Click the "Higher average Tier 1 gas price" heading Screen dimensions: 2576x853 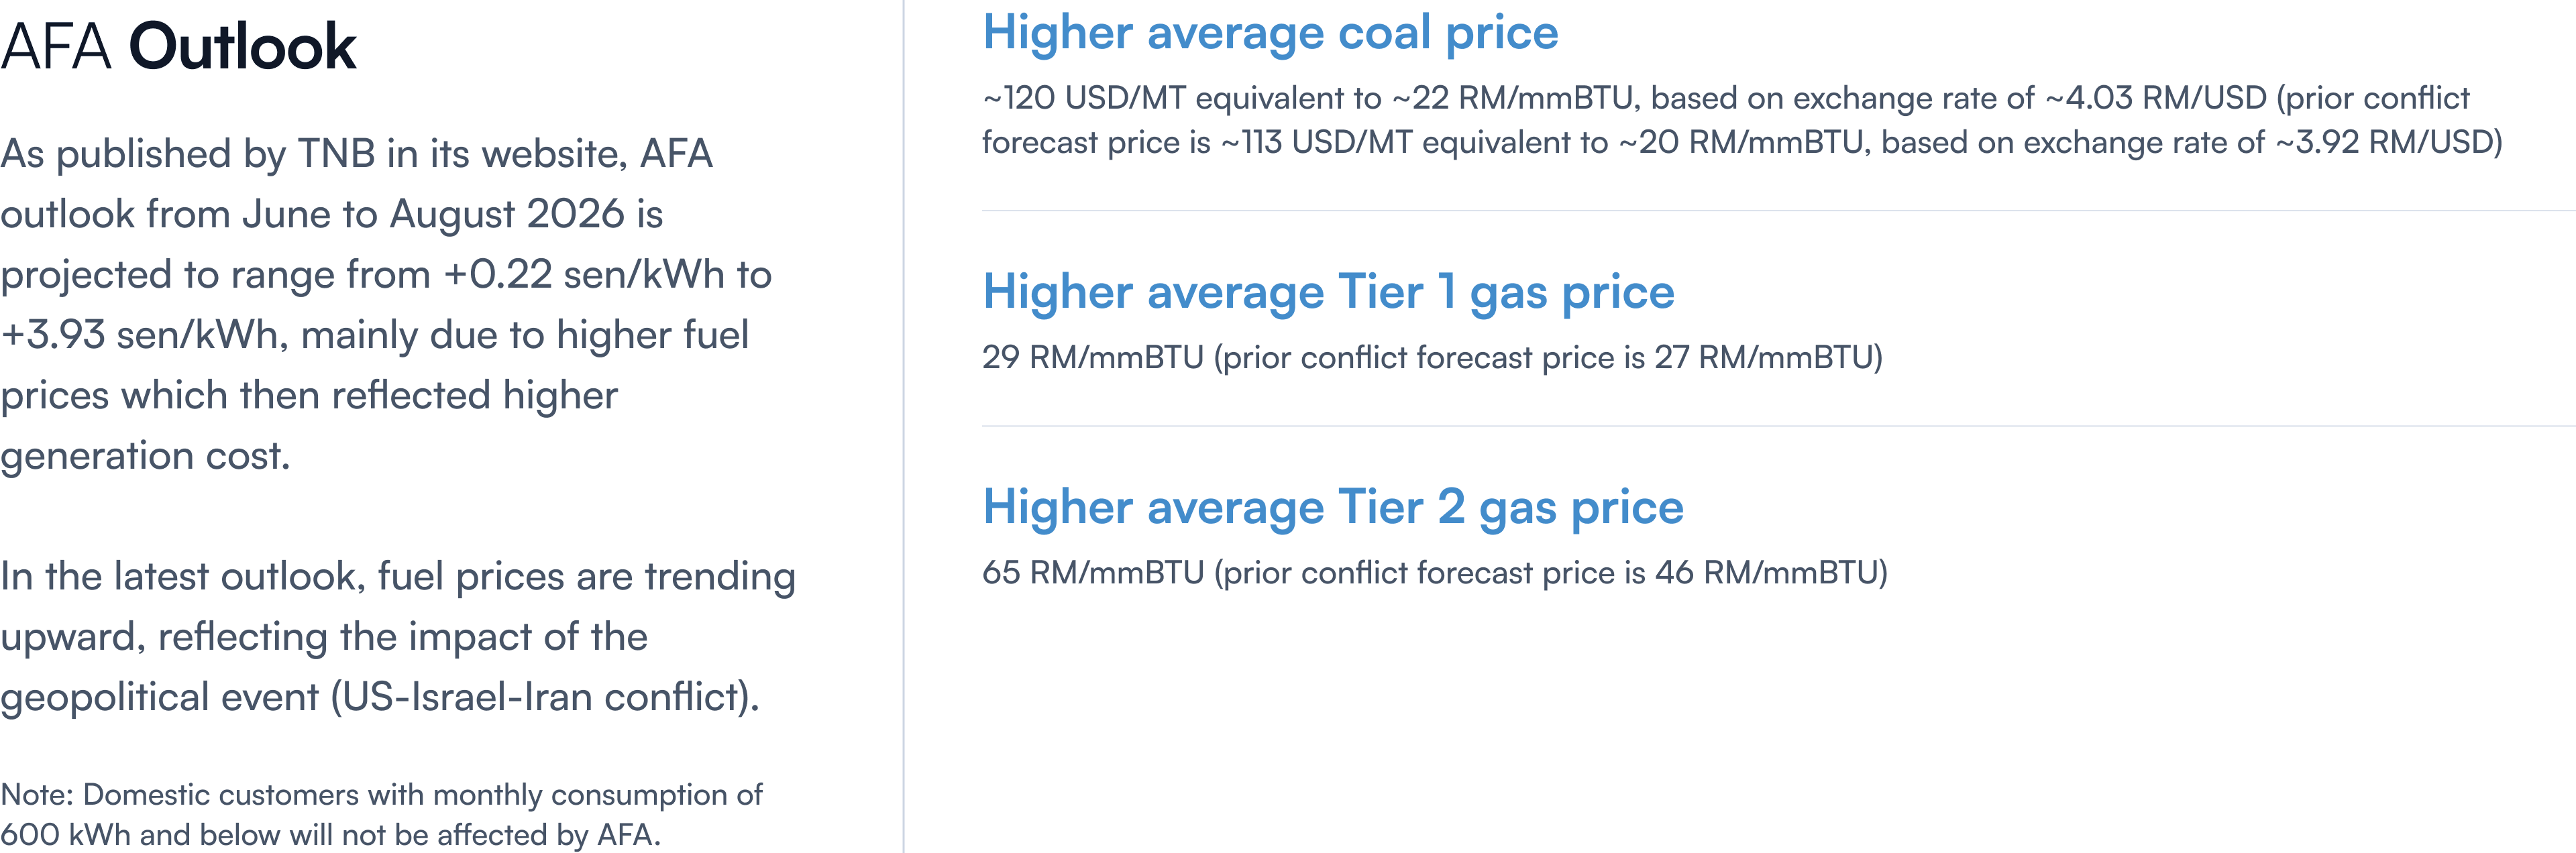1327,292
